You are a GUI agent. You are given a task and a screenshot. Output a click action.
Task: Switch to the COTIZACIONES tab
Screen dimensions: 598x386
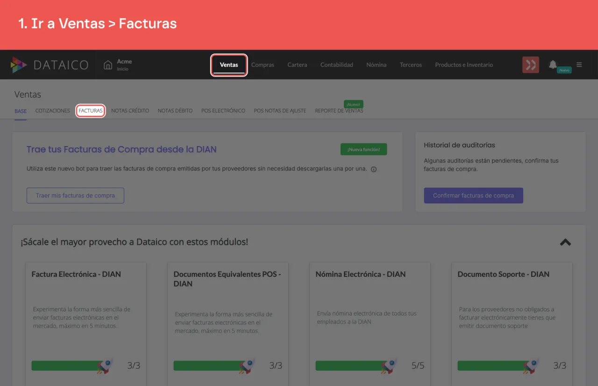click(53, 111)
